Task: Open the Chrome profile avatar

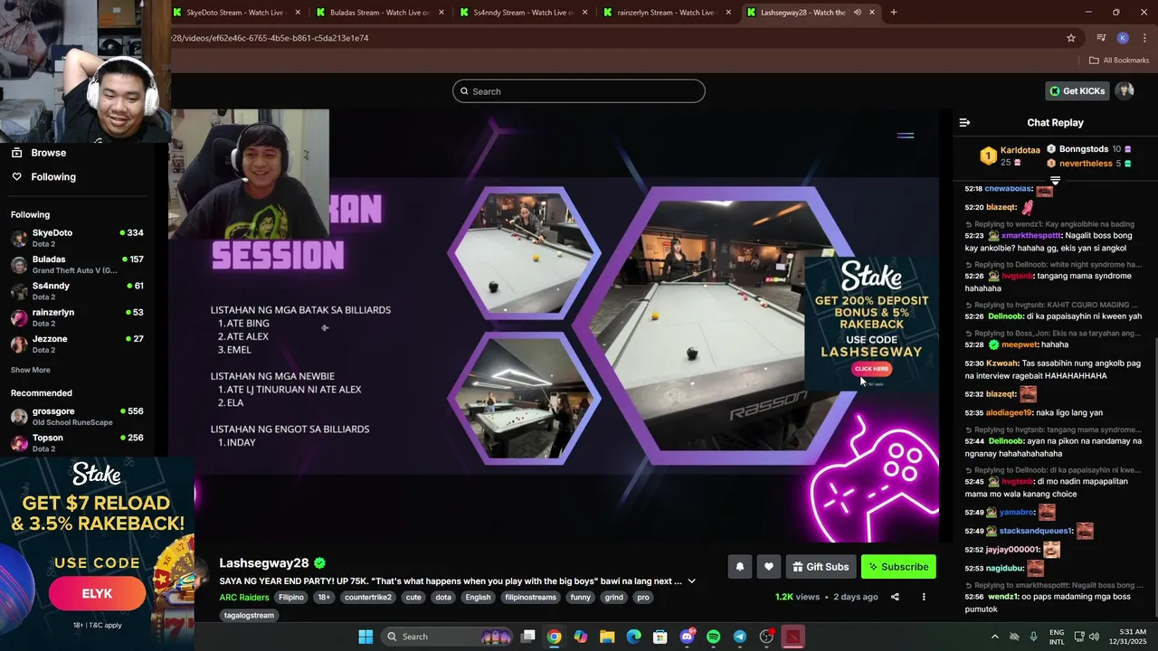Action: click(x=1123, y=38)
